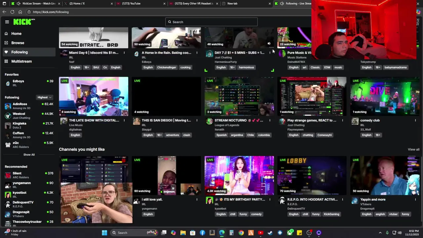Click View all for recommended channels
423x238 pixels.
(413, 149)
